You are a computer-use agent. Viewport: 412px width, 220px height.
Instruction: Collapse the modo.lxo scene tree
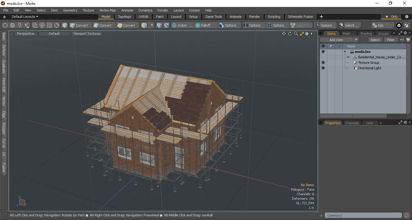[x=345, y=52]
